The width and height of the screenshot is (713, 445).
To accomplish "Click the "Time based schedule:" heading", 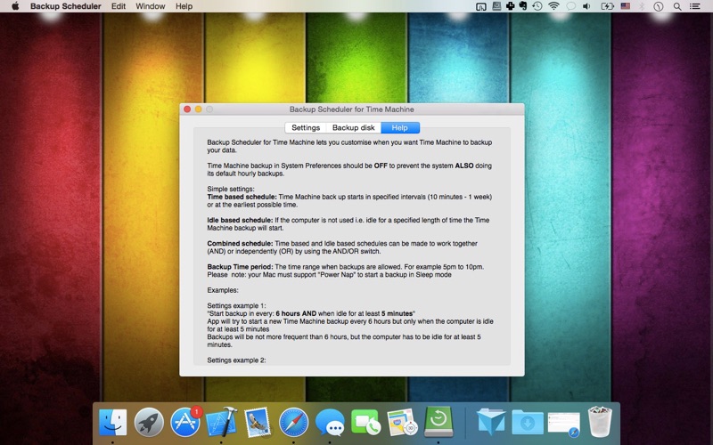I will pyautogui.click(x=242, y=197).
